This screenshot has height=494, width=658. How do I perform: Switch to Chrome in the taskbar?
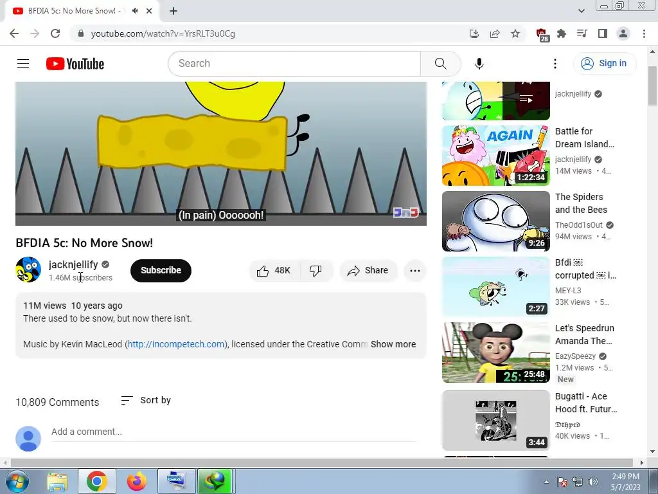coord(97,481)
